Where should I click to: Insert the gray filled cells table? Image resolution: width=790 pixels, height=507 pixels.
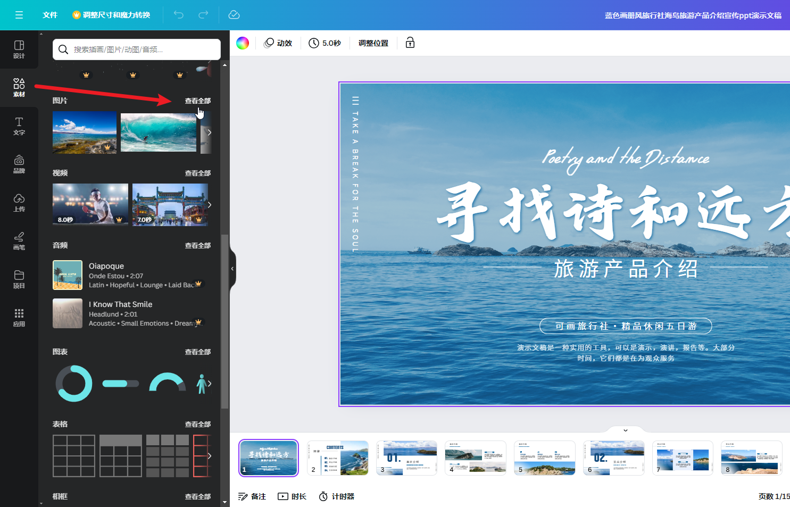[168, 456]
